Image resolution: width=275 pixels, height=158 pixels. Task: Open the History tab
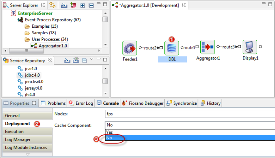click(211, 103)
